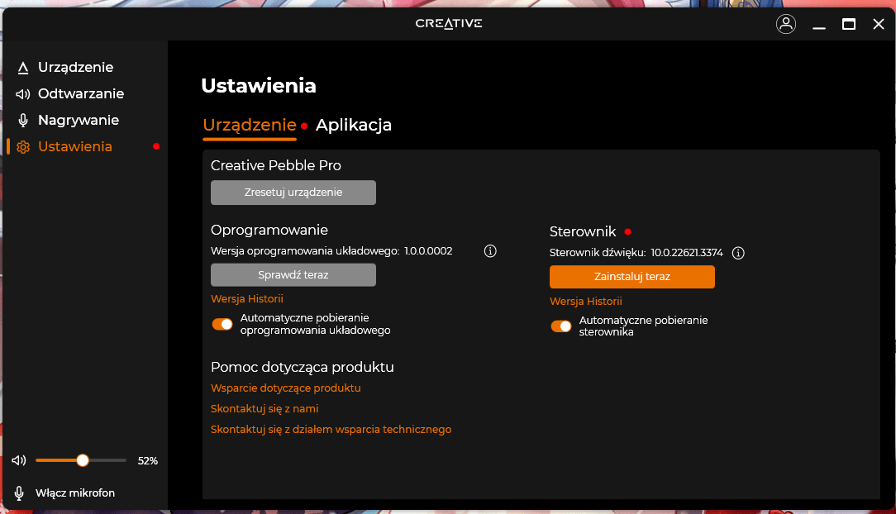
Task: Disable automatic driver download toggle
Action: coord(561,326)
